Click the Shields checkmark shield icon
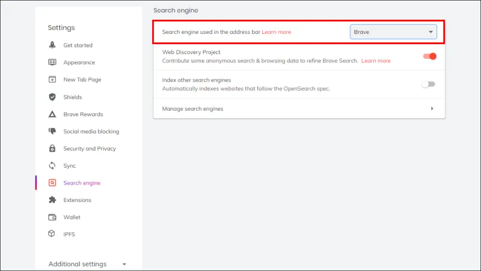Screen dimensions: 481x271 coord(52,97)
